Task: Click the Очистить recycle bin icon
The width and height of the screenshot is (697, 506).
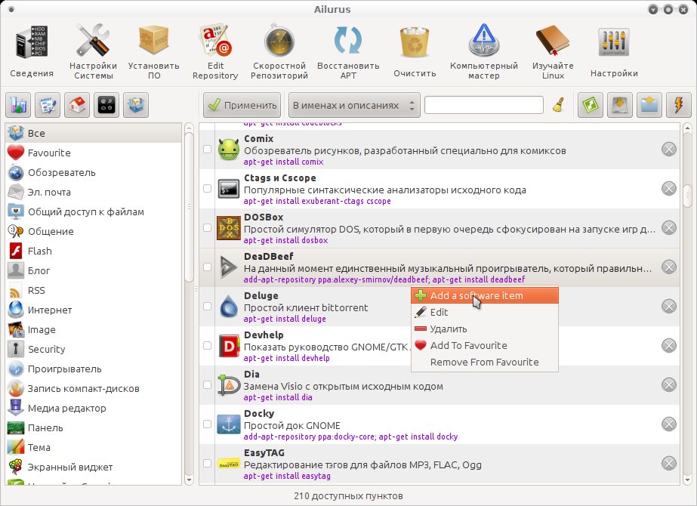Action: tap(415, 43)
